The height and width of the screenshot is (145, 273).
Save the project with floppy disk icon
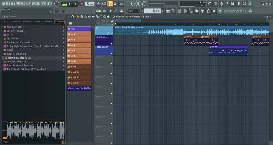coord(233,3)
